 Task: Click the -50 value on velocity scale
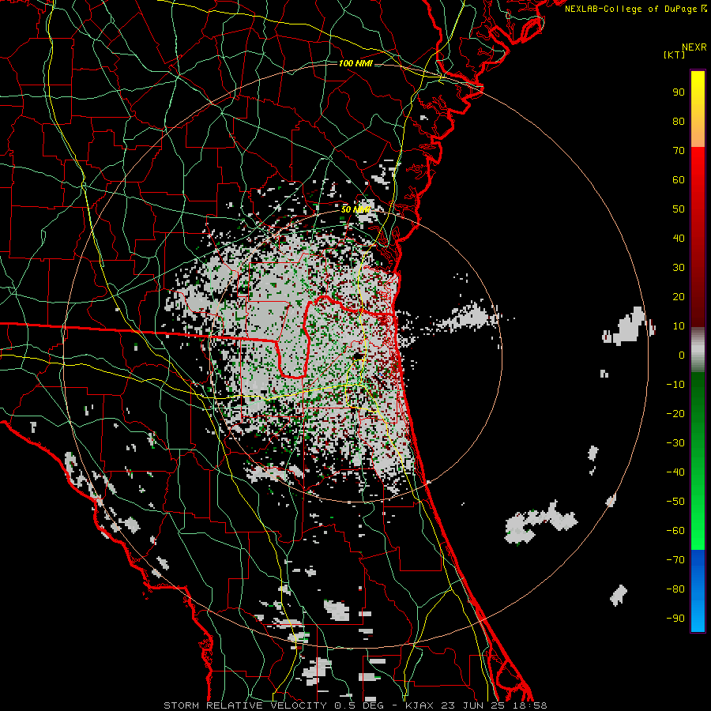pyautogui.click(x=675, y=502)
